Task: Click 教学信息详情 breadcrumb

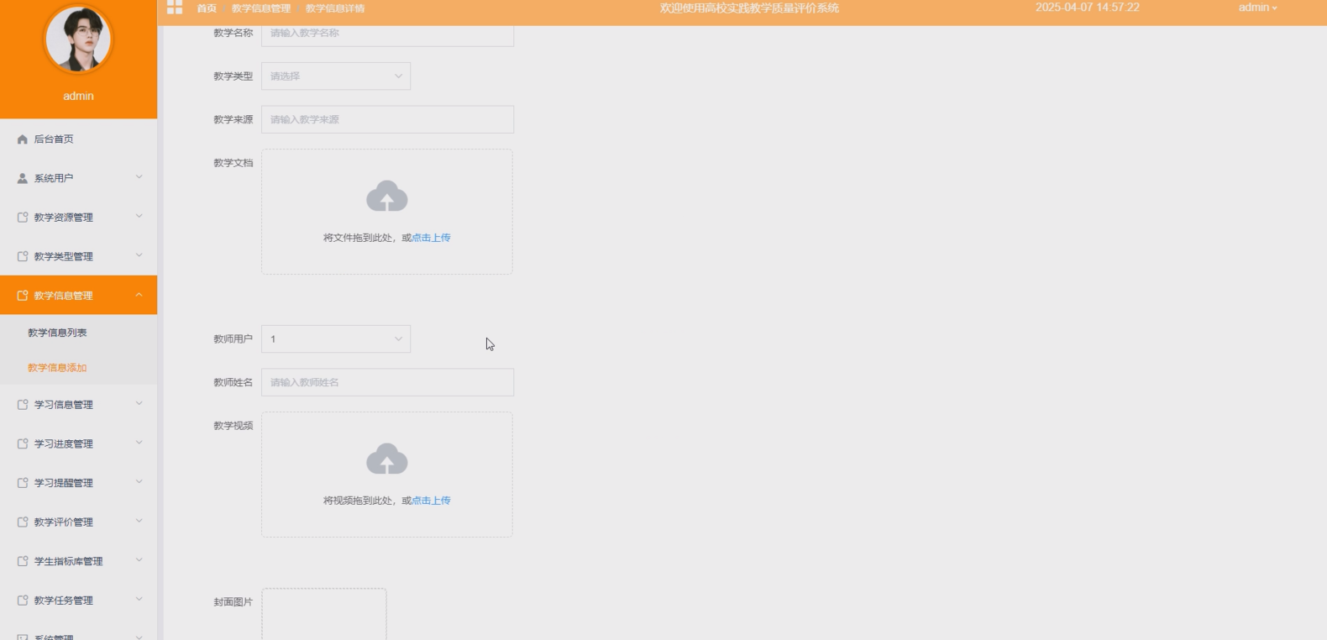Action: tap(335, 8)
